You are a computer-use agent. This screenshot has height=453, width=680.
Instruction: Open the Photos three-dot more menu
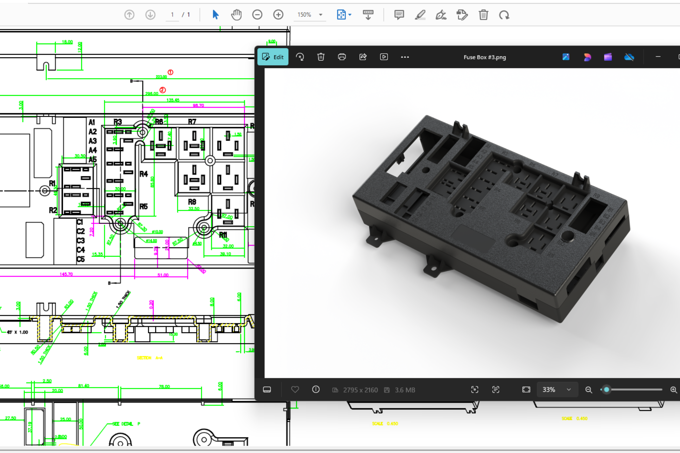pos(405,57)
